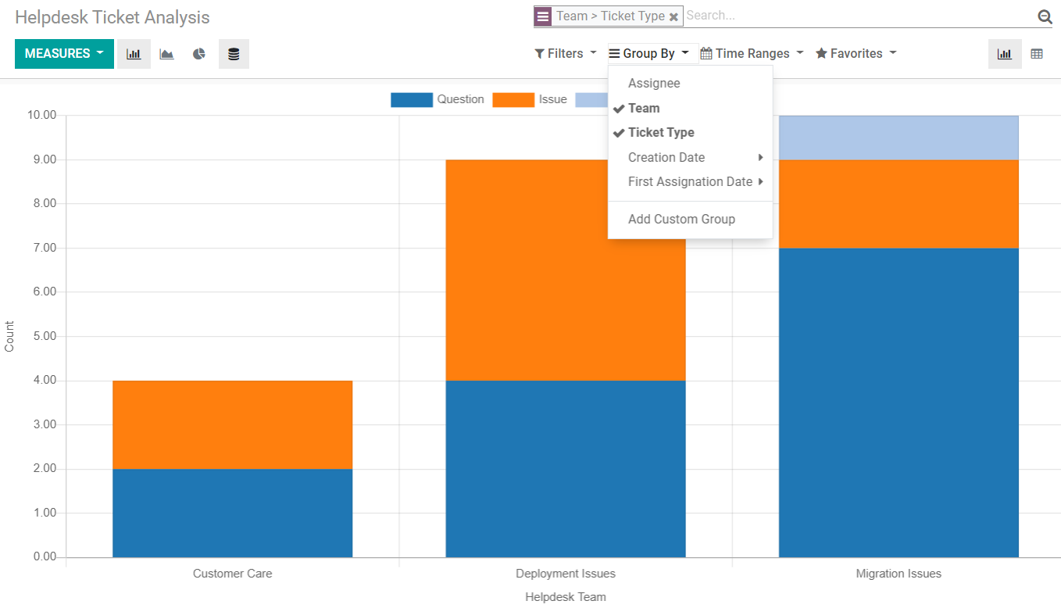This screenshot has height=608, width=1061.
Task: Open the Measures dropdown
Action: click(63, 53)
